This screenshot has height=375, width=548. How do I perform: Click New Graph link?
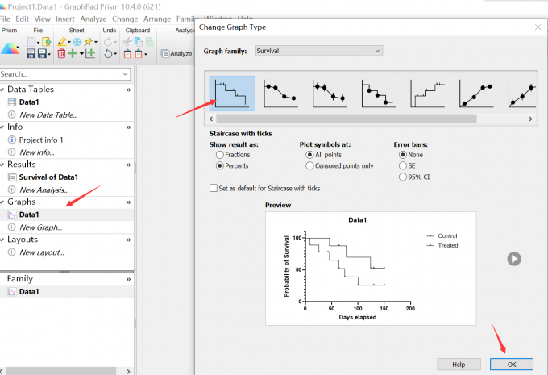40,227
